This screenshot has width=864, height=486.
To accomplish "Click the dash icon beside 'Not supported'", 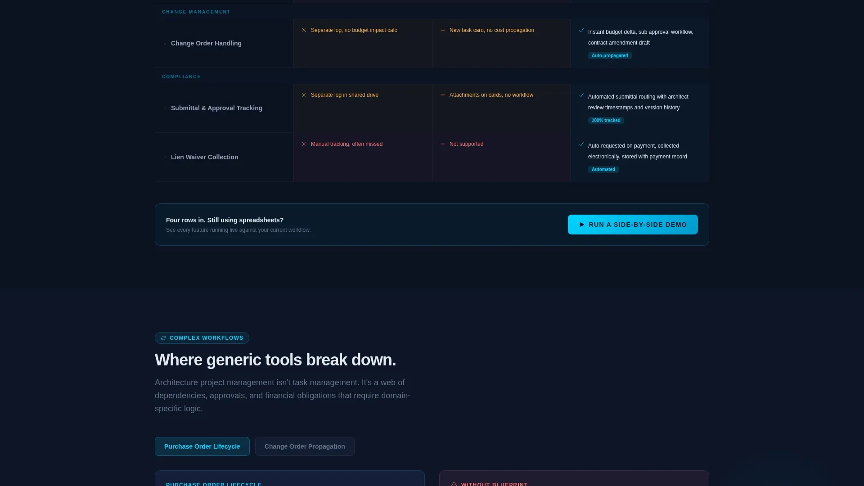I will tap(443, 144).
